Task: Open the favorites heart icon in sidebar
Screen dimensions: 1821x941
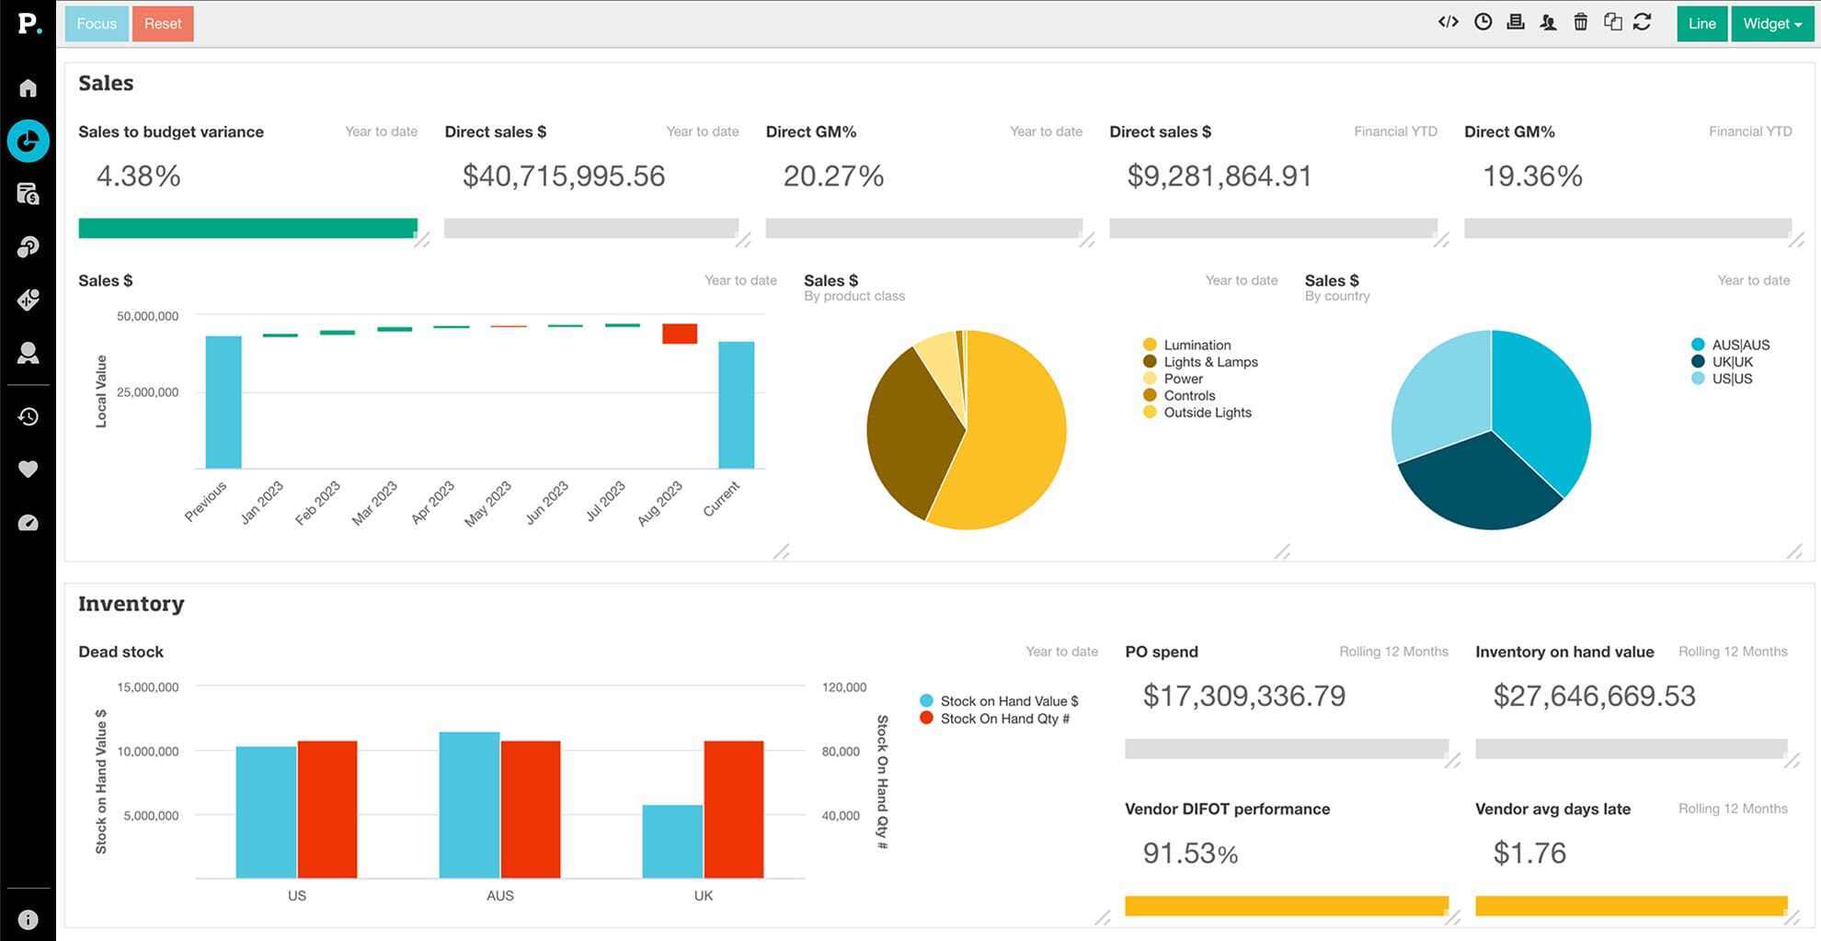Action: coord(29,470)
